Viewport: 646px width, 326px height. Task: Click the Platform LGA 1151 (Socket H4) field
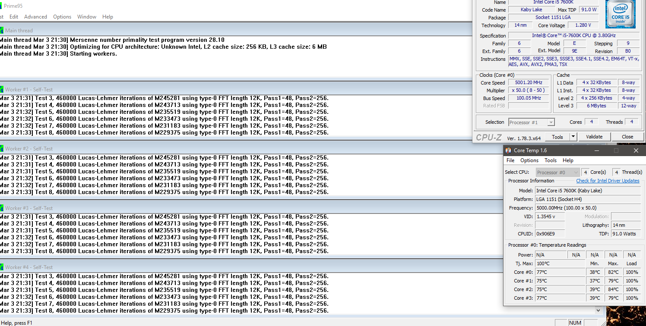(588, 199)
